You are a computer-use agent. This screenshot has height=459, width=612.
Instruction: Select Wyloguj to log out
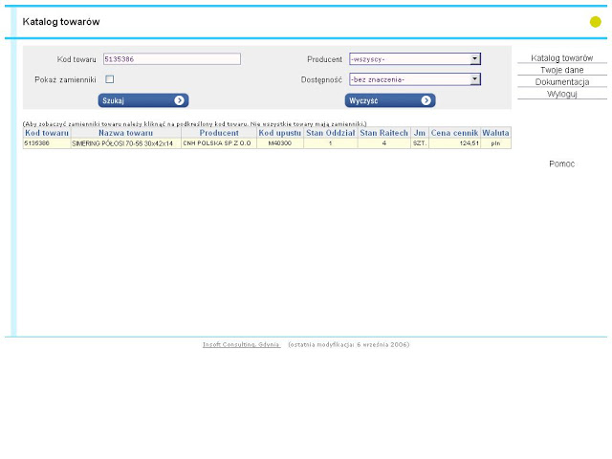coord(561,94)
